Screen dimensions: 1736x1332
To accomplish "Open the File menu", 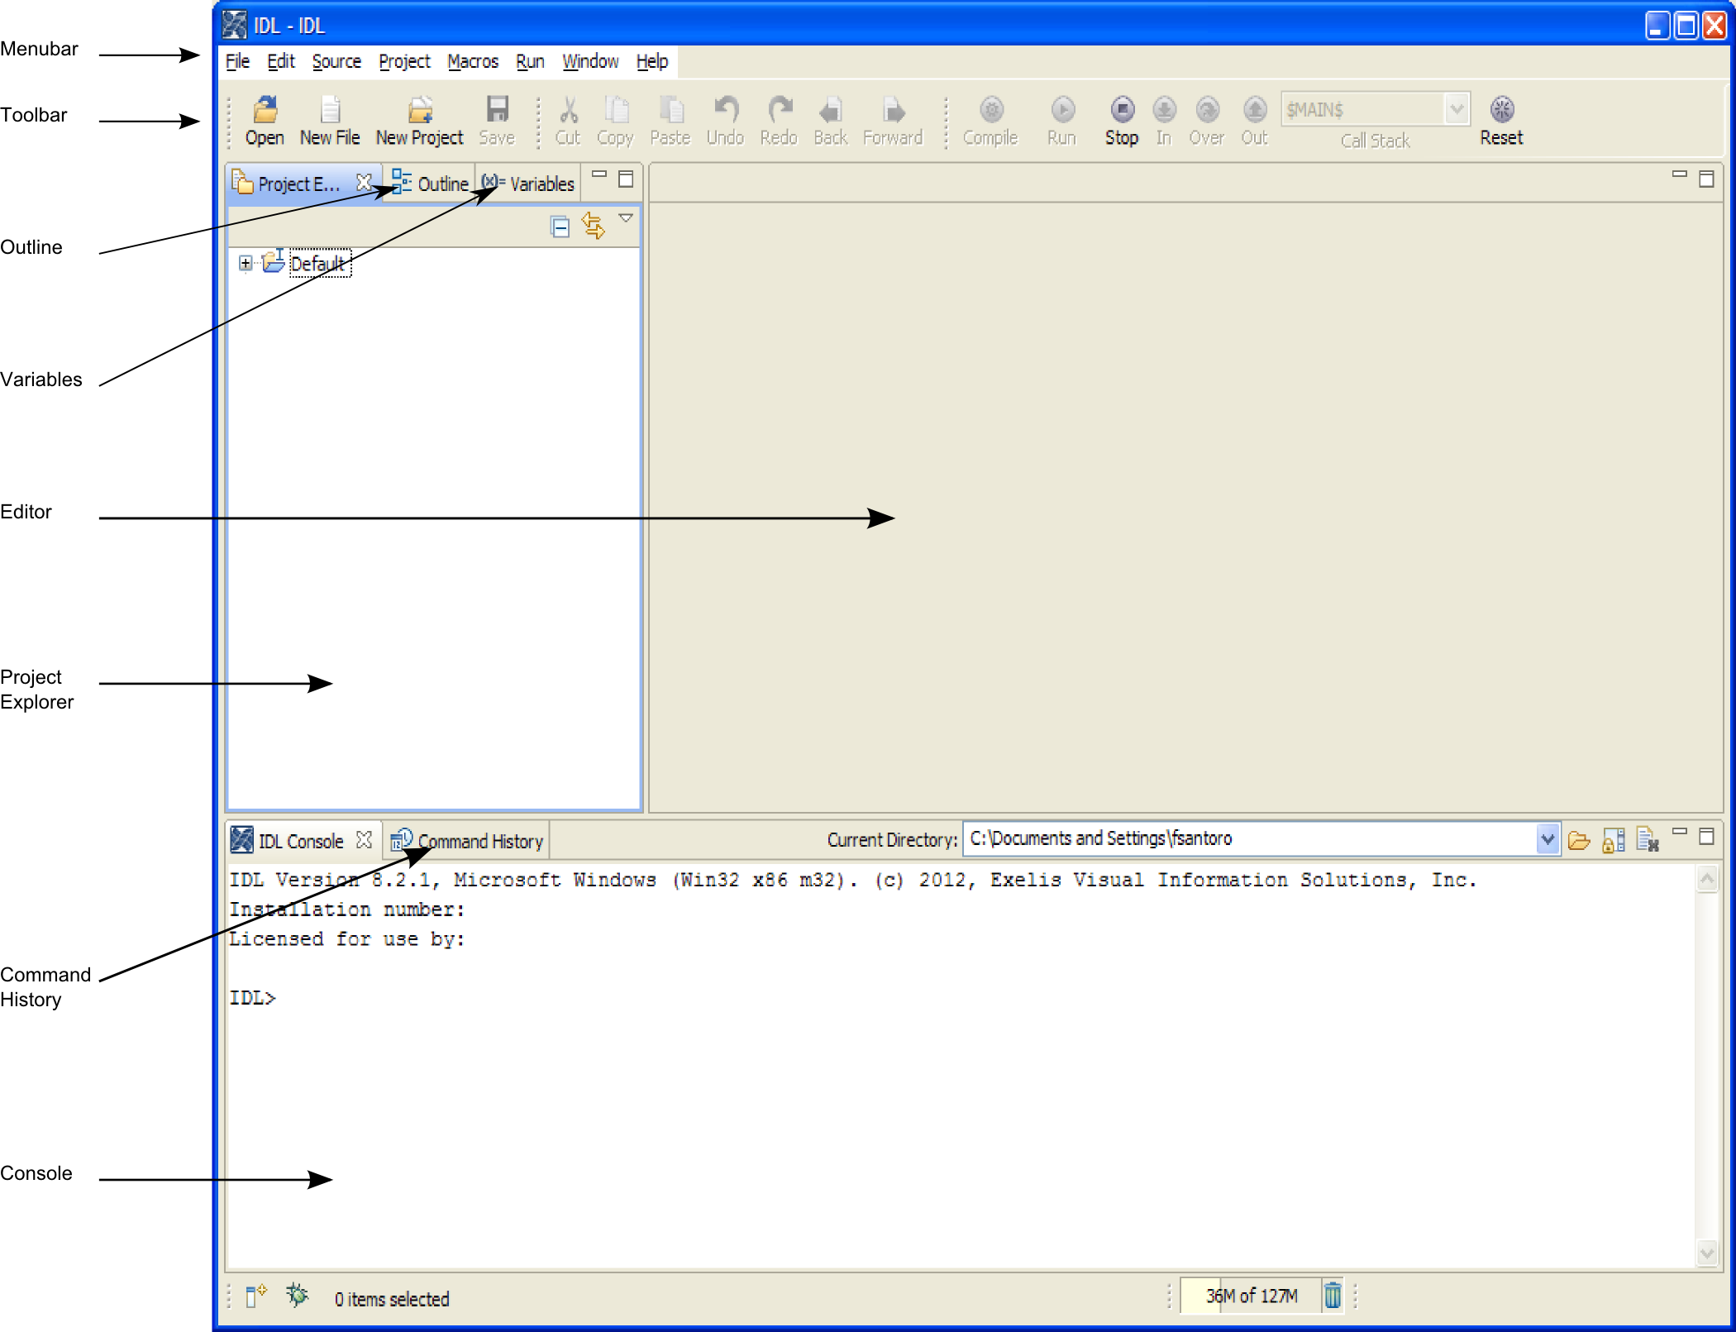I will tap(237, 62).
